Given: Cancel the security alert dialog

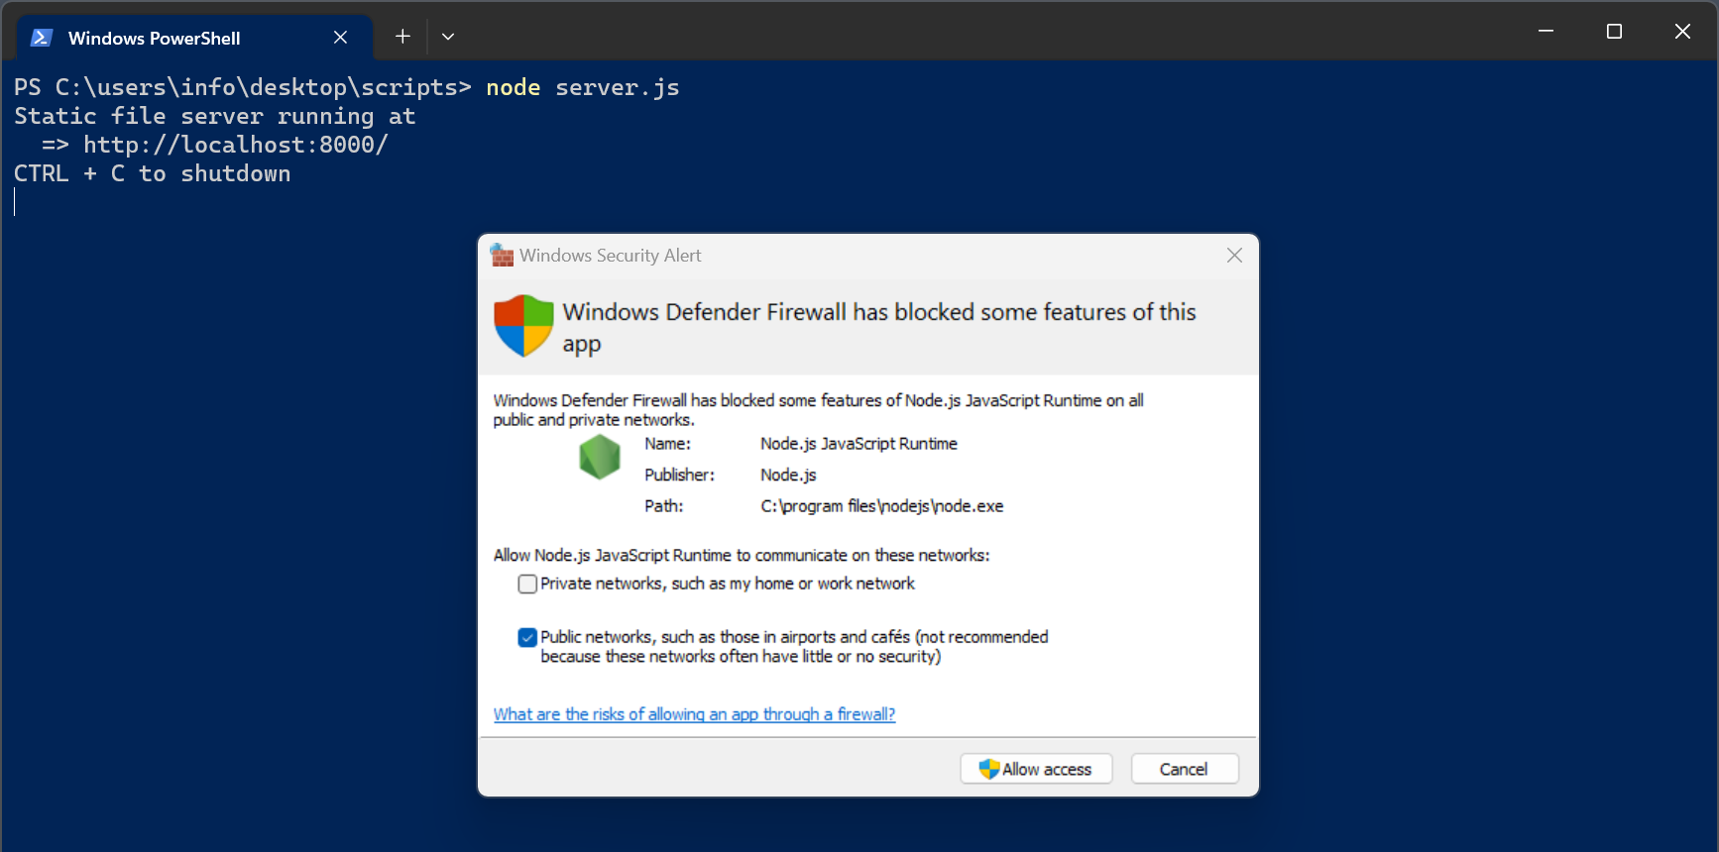Looking at the screenshot, I should click(x=1184, y=769).
